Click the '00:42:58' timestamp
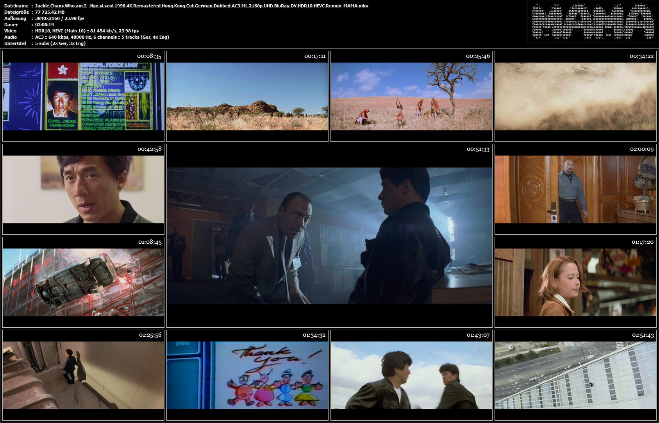 149,149
